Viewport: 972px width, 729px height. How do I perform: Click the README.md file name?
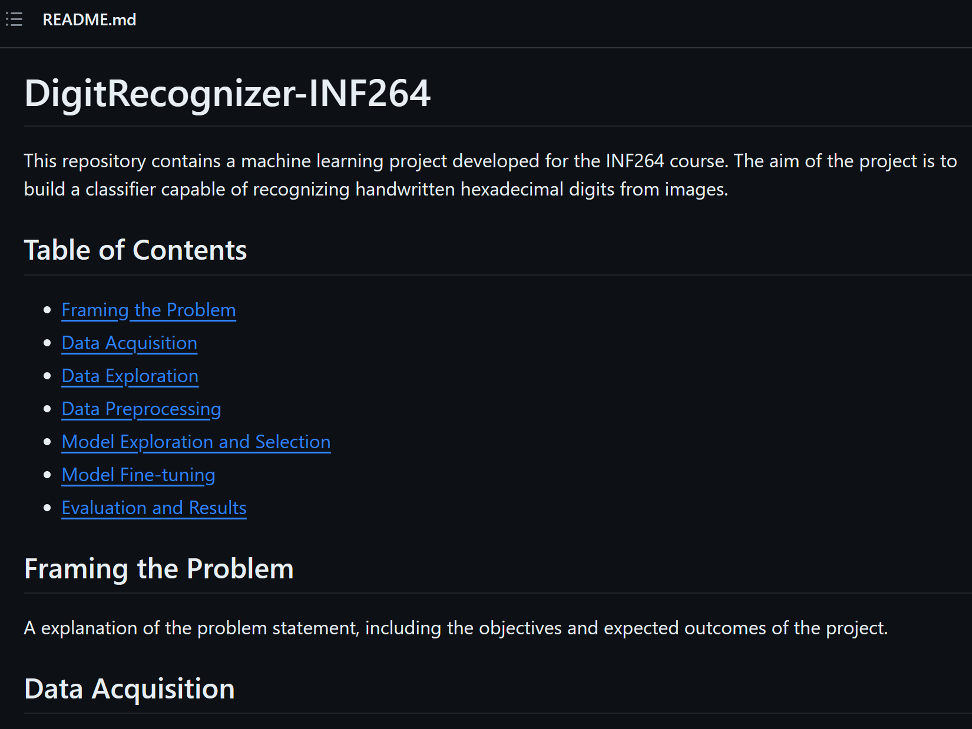tap(89, 20)
